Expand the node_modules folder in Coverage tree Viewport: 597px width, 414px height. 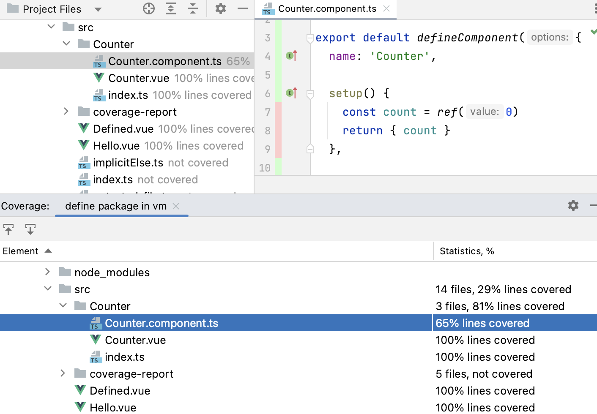point(47,272)
